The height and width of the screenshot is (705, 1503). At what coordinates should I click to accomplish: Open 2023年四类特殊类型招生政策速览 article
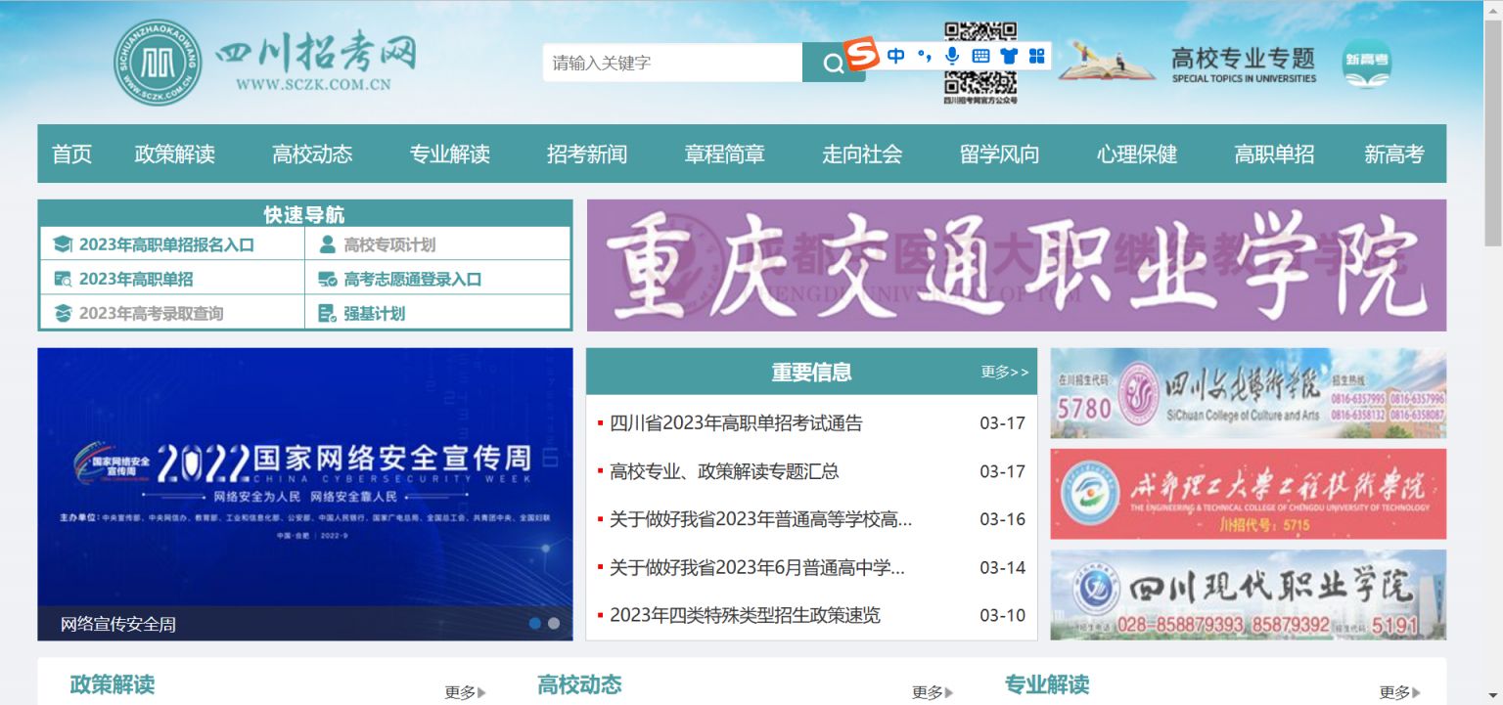tap(745, 615)
